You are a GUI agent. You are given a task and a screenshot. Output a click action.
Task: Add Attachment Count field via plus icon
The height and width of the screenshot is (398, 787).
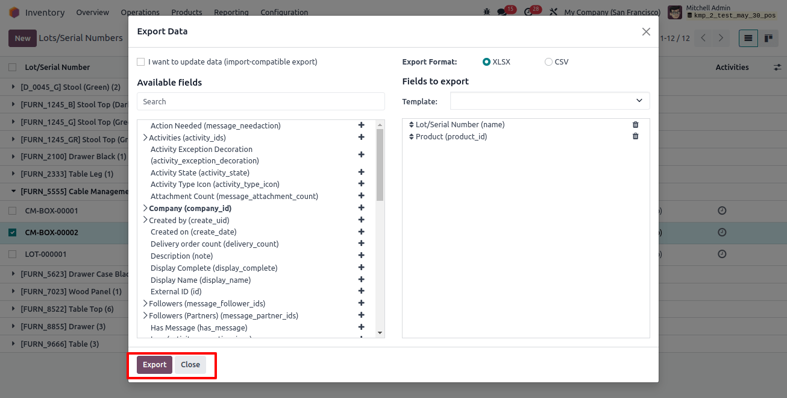[362, 196]
